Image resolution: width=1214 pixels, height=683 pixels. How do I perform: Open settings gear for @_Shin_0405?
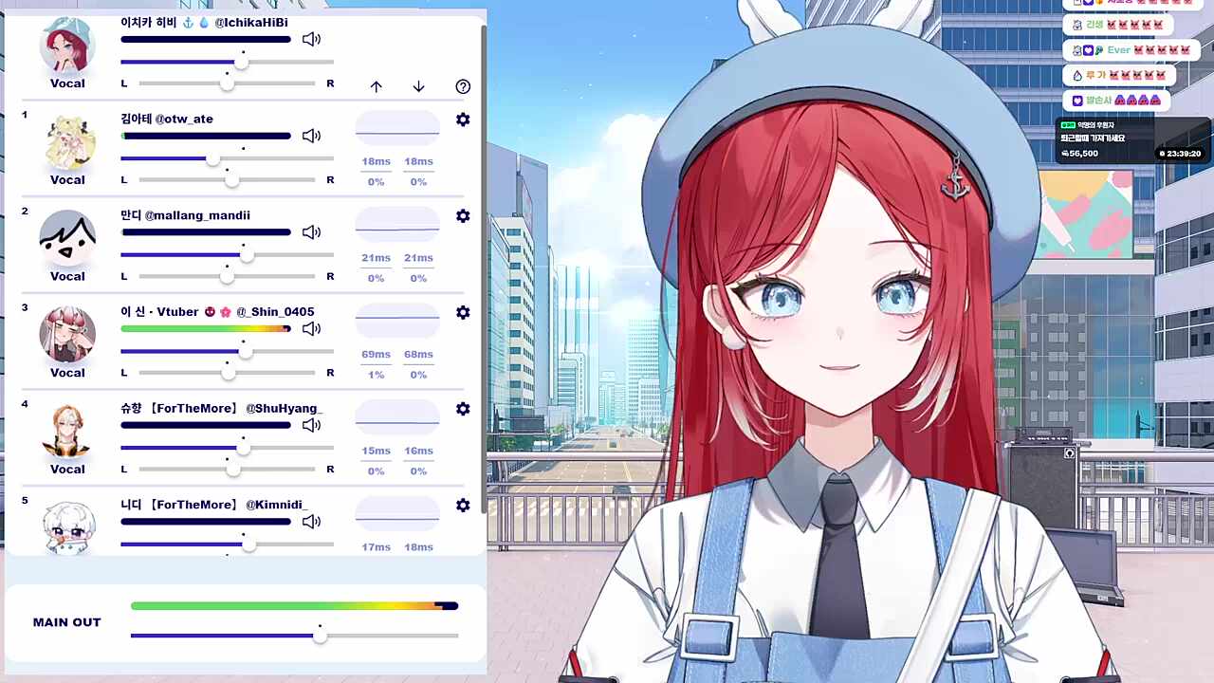pos(463,312)
